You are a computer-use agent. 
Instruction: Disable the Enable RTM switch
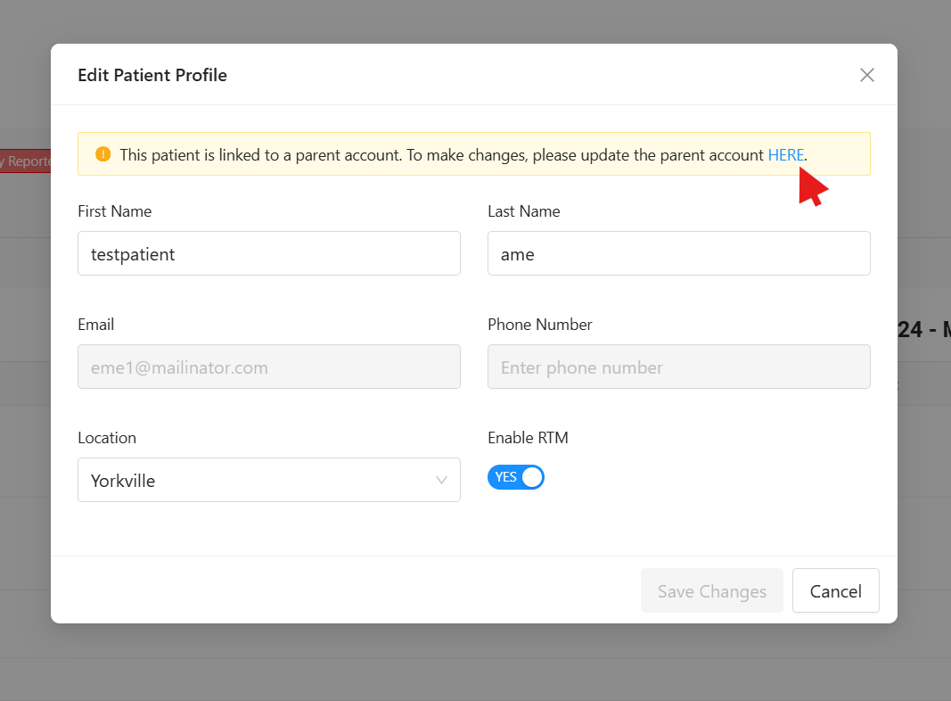click(515, 477)
